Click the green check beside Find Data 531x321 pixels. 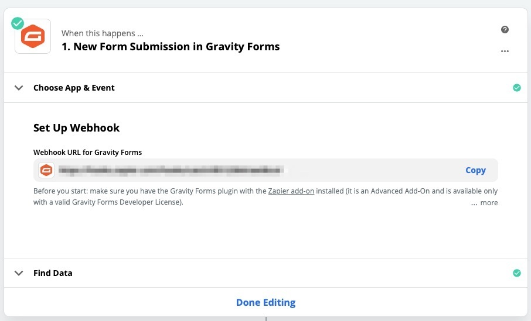coord(517,273)
